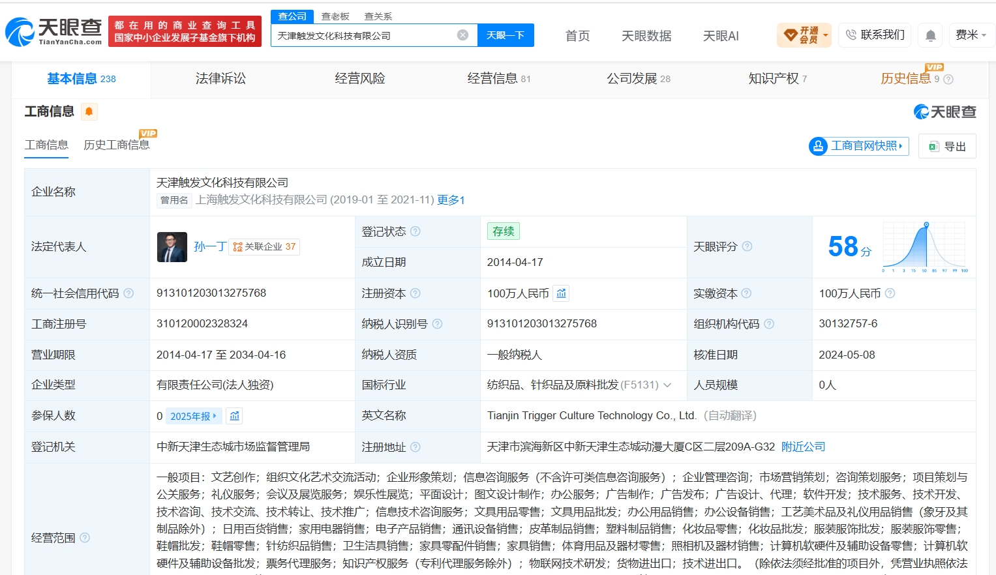Switch to 公司发展 tab
Screen dimensions: 996x575
[639, 79]
